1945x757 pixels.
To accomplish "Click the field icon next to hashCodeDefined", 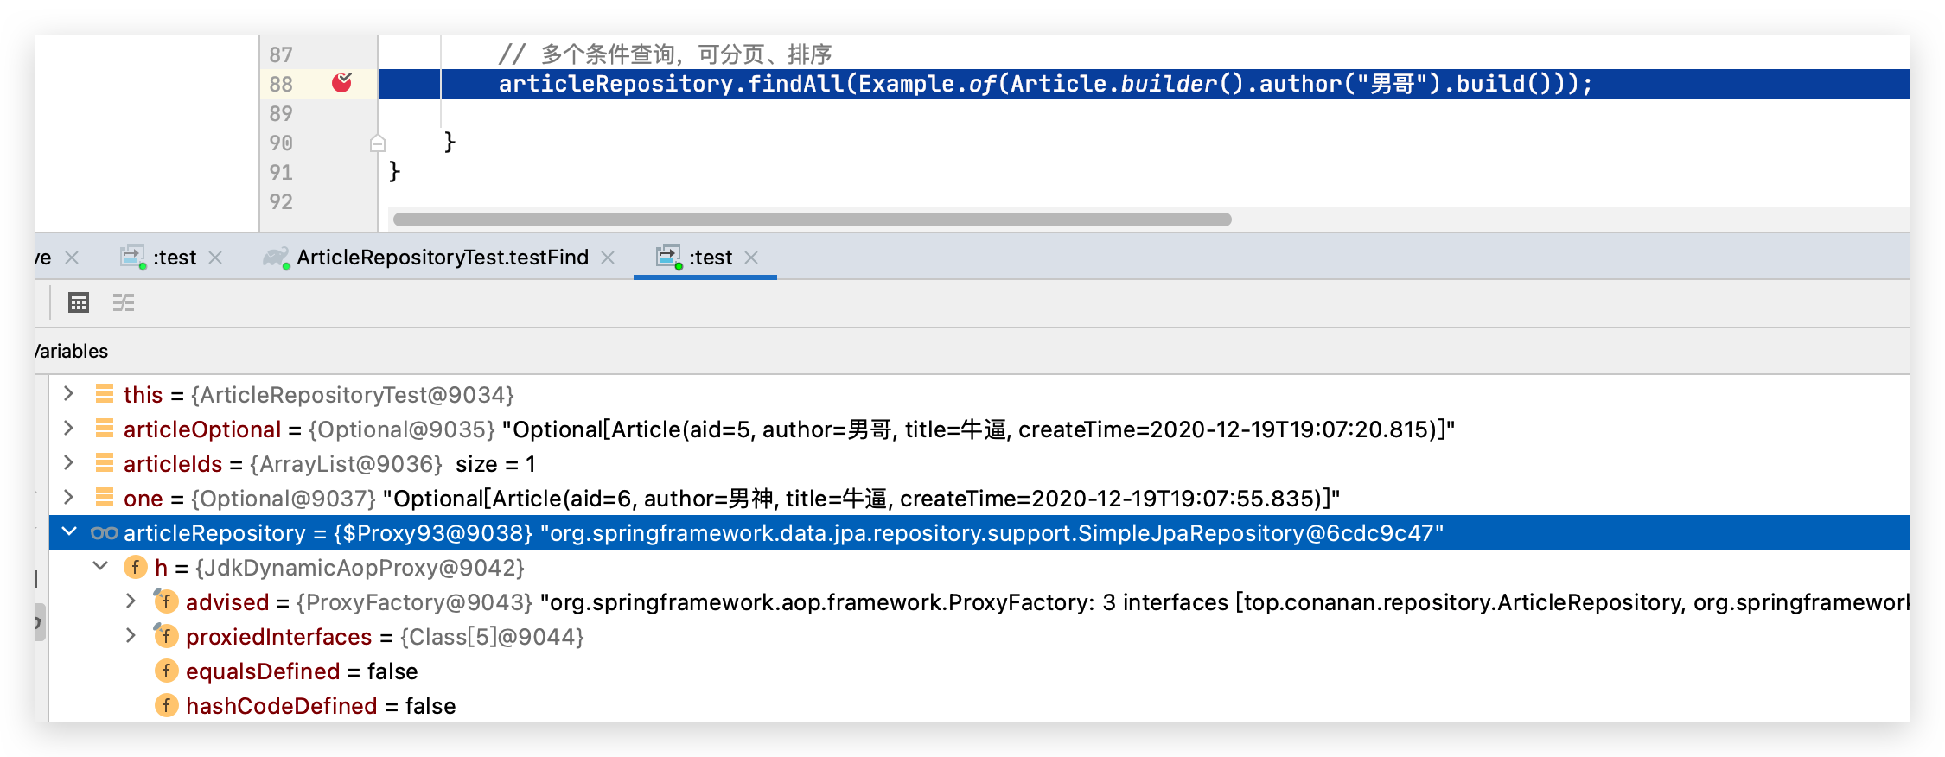I will pyautogui.click(x=166, y=705).
